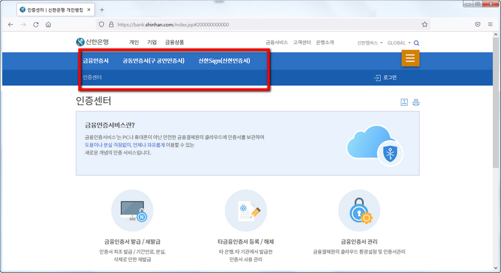Switch to the 공동인증서(구 공인인증서) tab
501x273 pixels.
[x=153, y=61]
